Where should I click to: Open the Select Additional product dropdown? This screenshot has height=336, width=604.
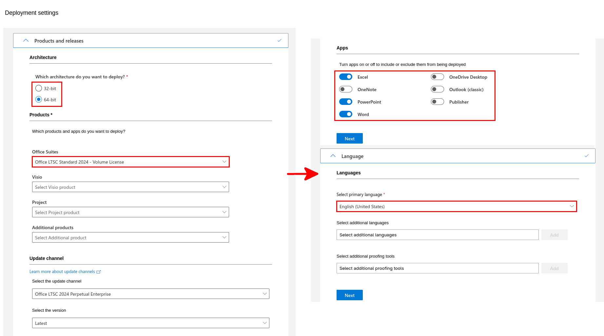point(130,238)
